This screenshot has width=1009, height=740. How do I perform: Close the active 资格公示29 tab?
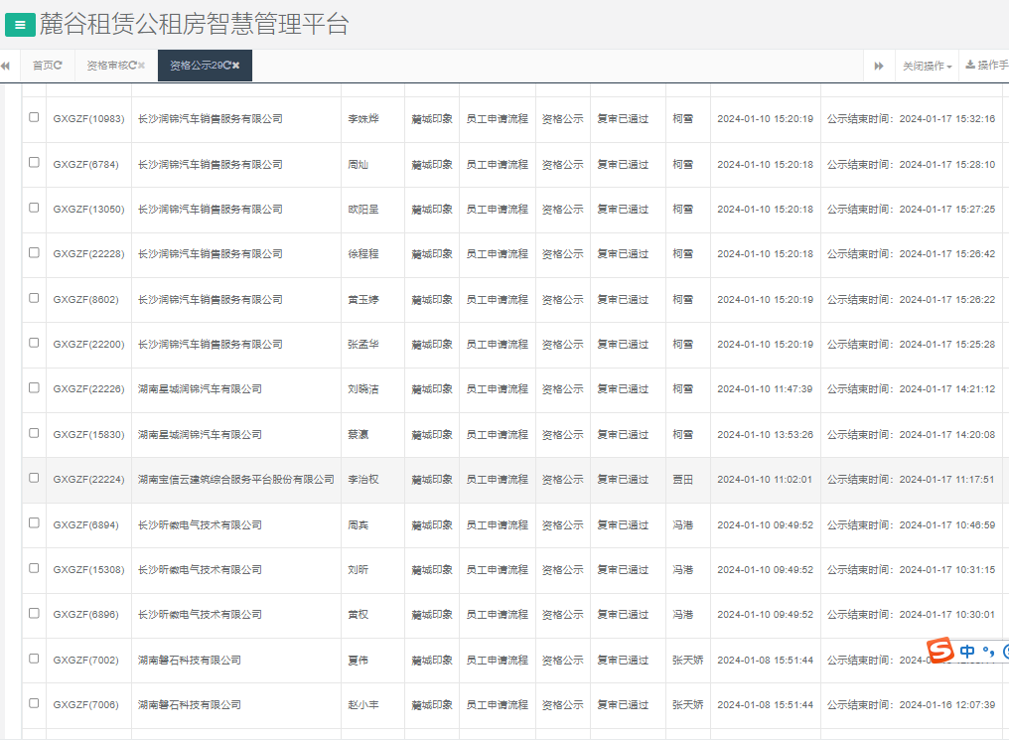236,66
